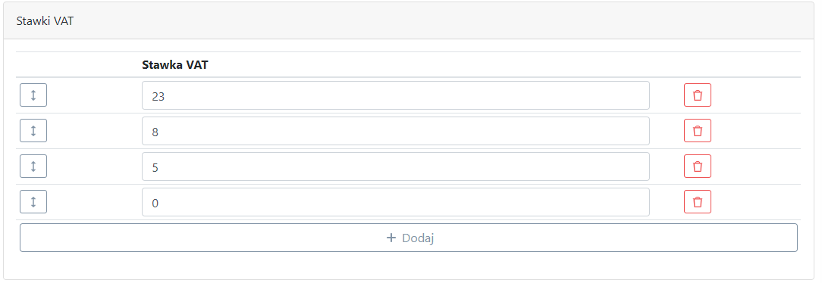Viewport: 822px width, 283px height.
Task: Add a new VAT rate with Dodaj
Action: [x=409, y=238]
